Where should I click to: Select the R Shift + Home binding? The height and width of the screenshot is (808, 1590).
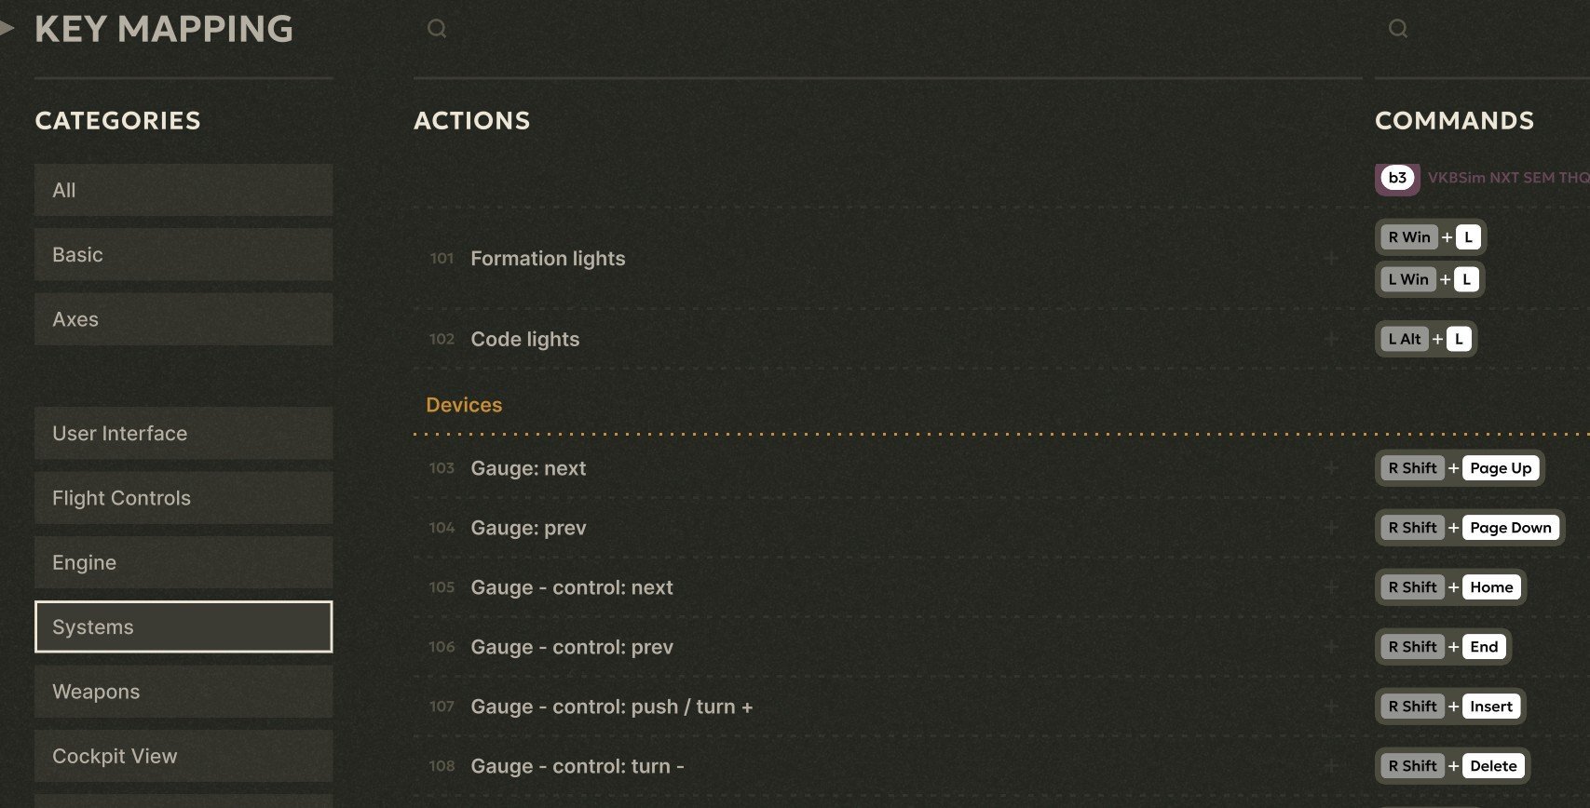[x=1450, y=587]
